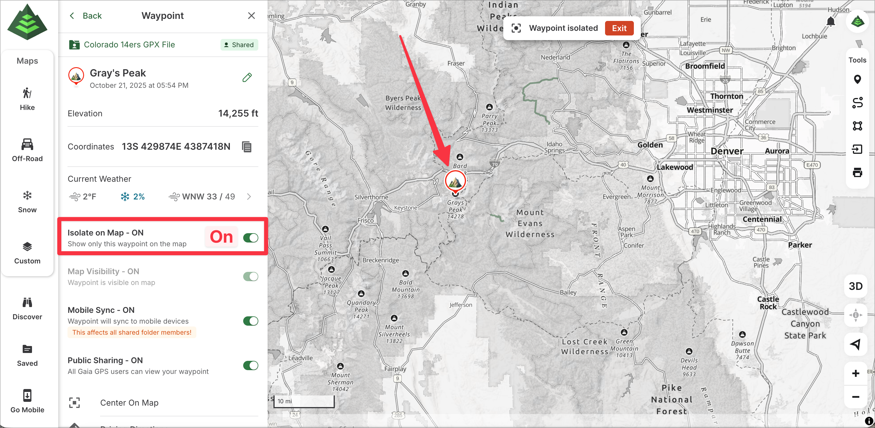
Task: Switch map to 3D view
Action: [x=855, y=286]
